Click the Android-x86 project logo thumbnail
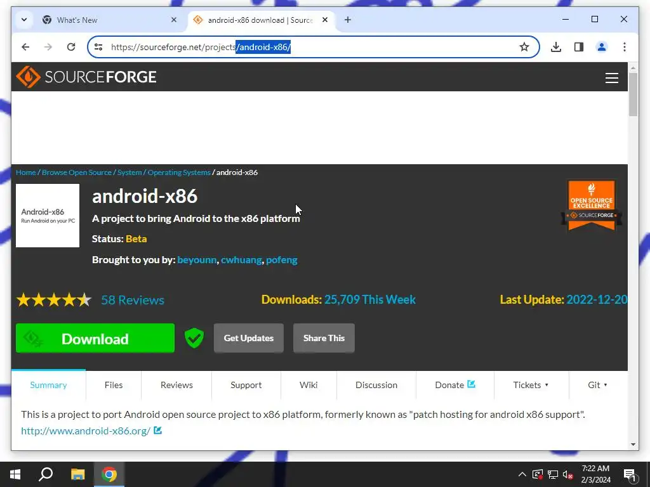This screenshot has width=650, height=487. [x=48, y=216]
